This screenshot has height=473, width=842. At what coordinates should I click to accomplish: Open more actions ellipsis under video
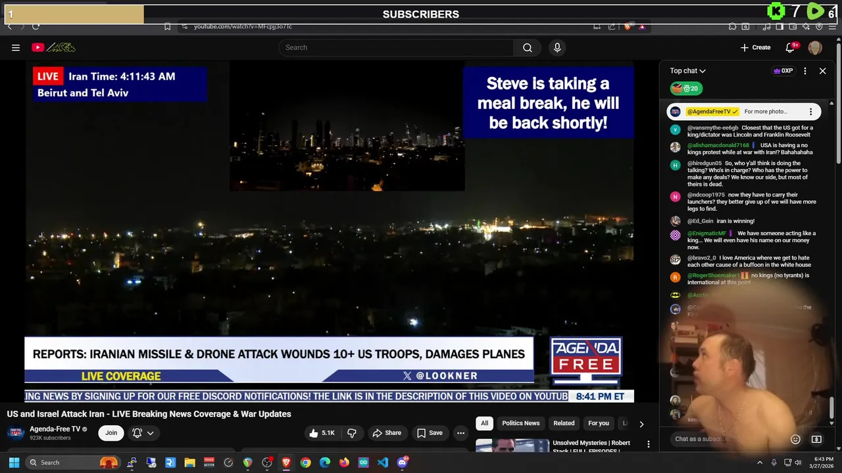click(x=460, y=433)
